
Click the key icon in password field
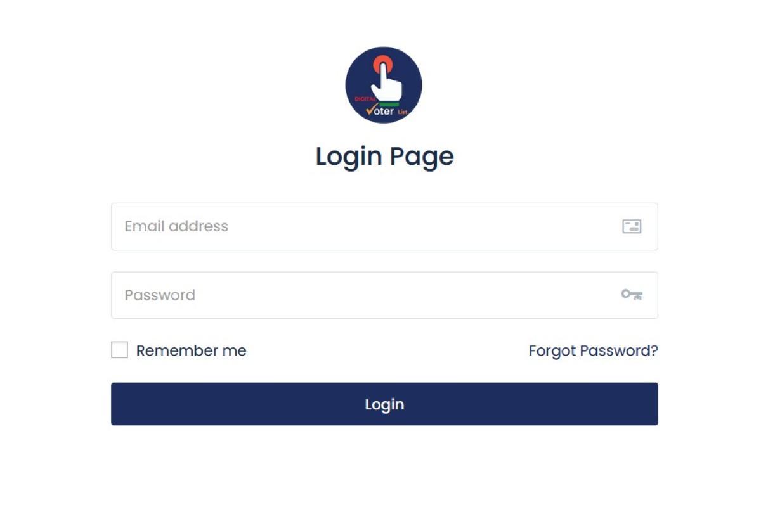pyautogui.click(x=631, y=295)
